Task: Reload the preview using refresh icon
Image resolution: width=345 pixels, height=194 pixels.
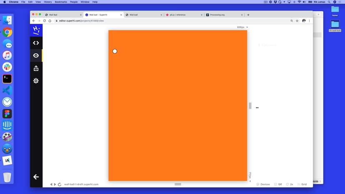Action: point(60,184)
